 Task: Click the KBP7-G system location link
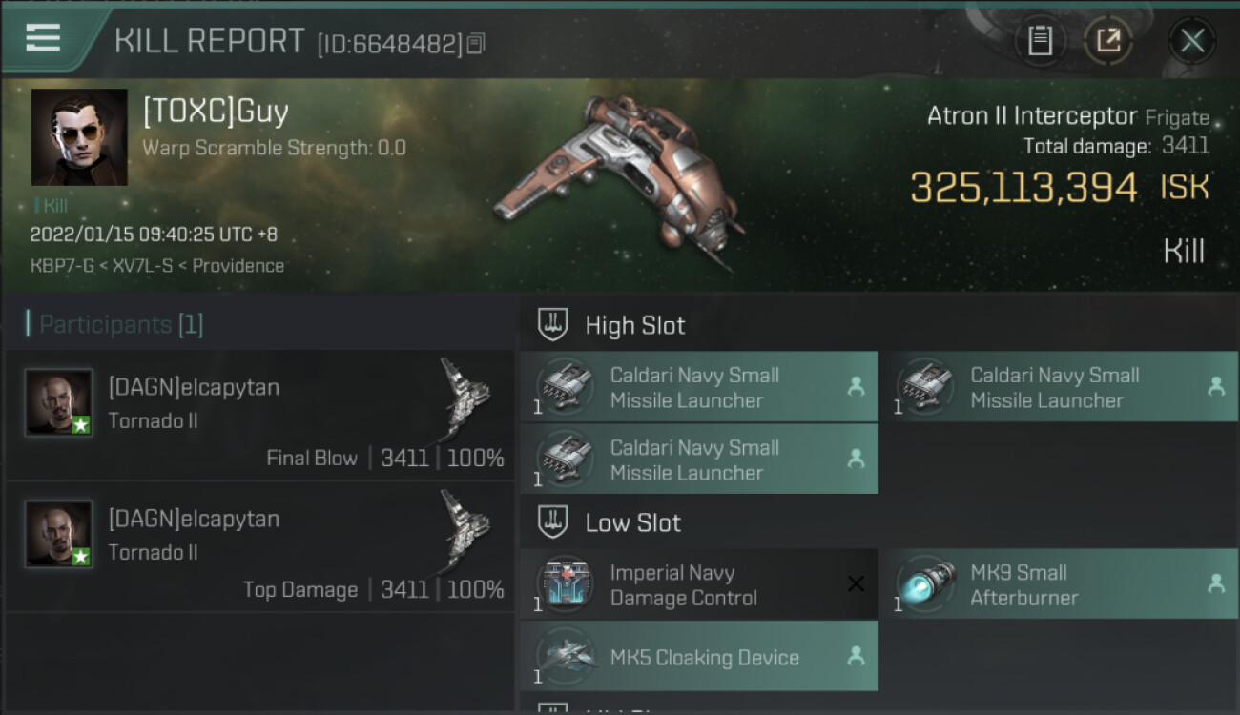pos(62,266)
